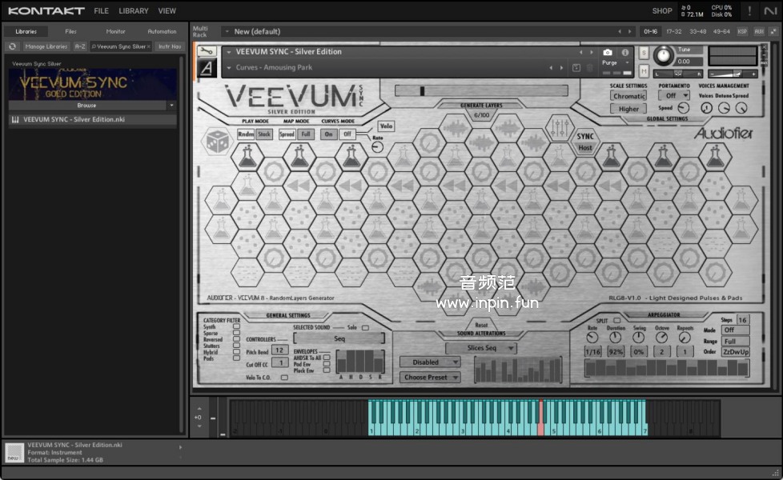The image size is (783, 480).
Task: Click the camera snapshot icon
Action: pos(607,52)
